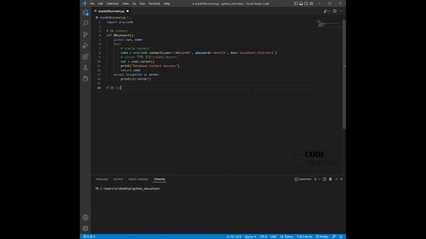Switch to the Debug Console tab
The height and width of the screenshot is (239, 426).
click(138, 179)
